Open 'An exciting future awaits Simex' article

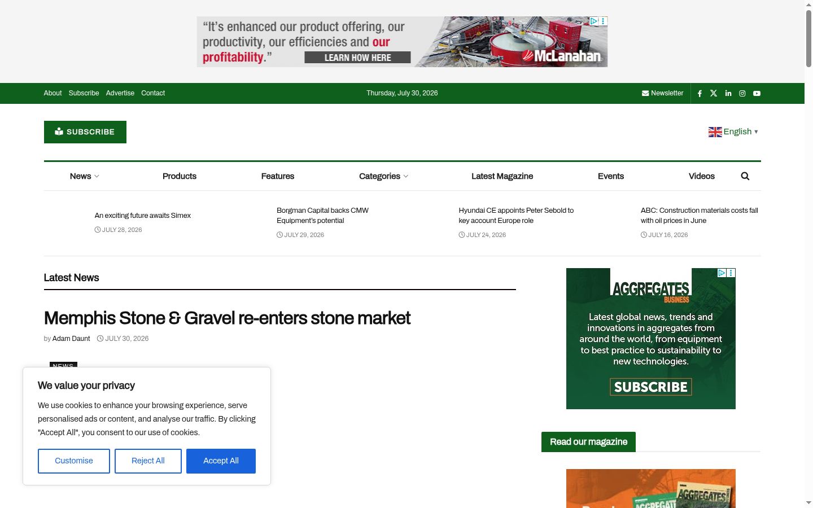[143, 216]
